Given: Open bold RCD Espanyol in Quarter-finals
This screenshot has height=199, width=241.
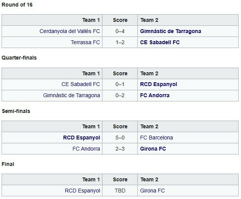Looking at the screenshot, I should coord(159,84).
